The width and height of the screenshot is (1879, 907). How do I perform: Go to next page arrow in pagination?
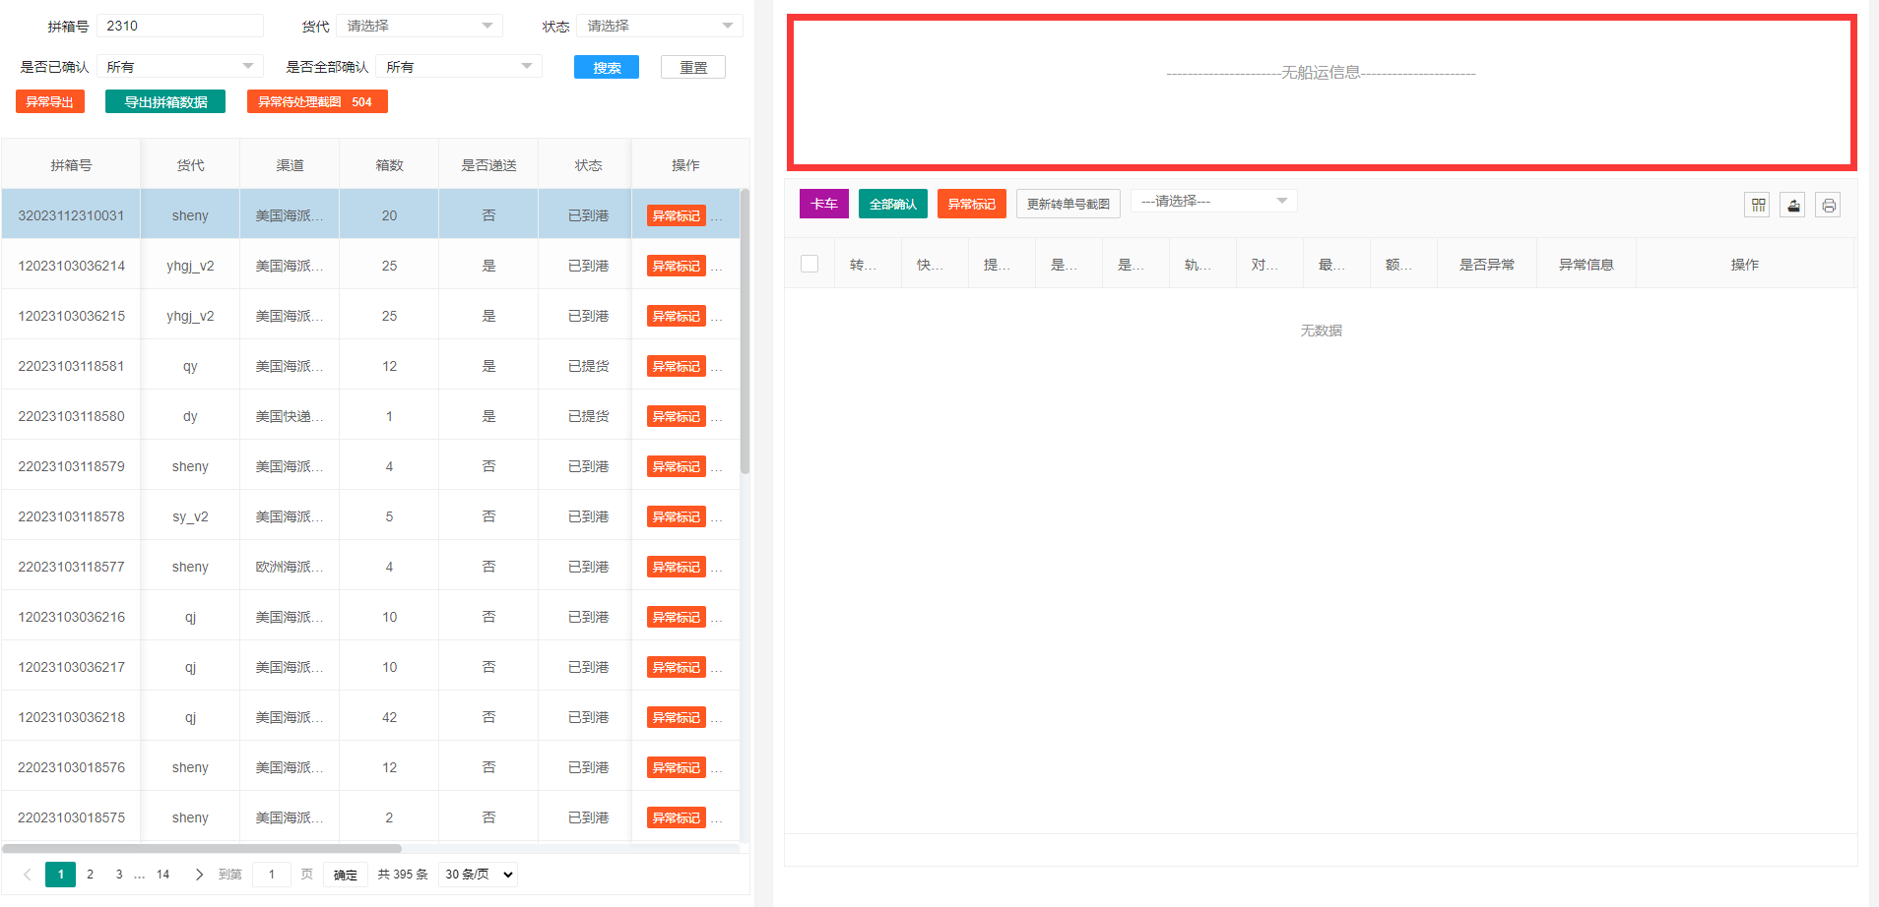coord(199,874)
